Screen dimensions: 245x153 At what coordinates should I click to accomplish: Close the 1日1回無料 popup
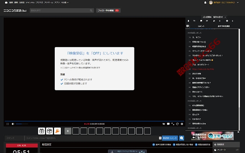click(x=225, y=17)
